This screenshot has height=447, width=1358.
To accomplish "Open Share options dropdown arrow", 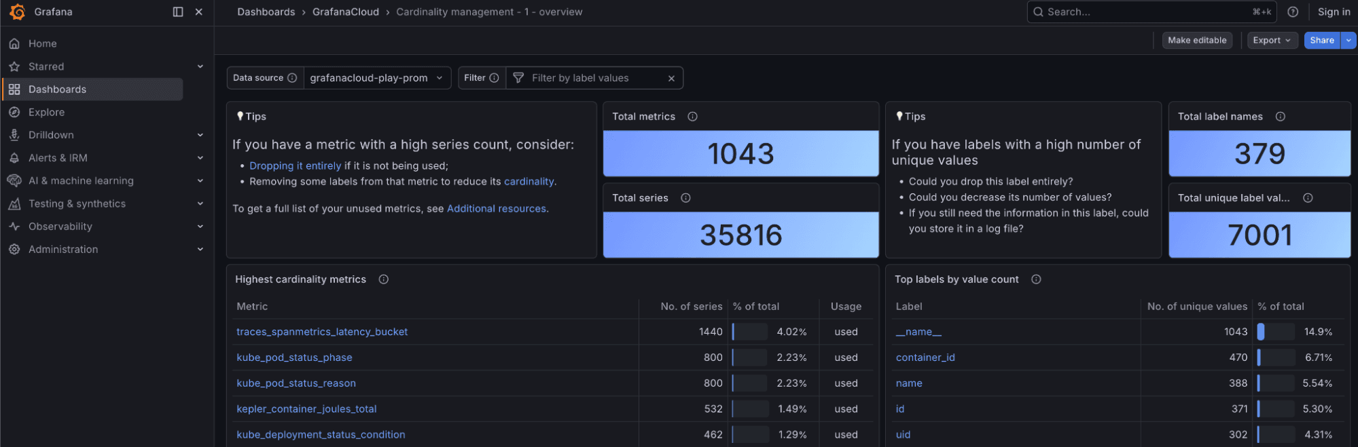I will [x=1348, y=40].
